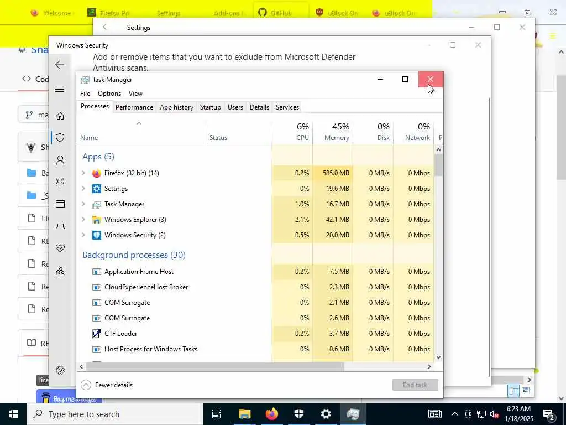Sort processes by CPU column header
The height and width of the screenshot is (425, 566).
pos(292,132)
